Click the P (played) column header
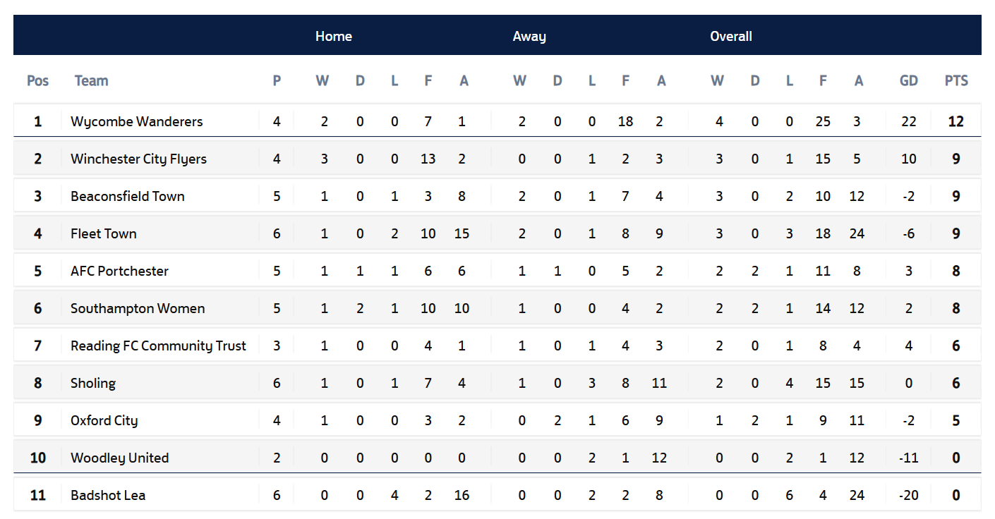The height and width of the screenshot is (519, 995). click(x=277, y=80)
